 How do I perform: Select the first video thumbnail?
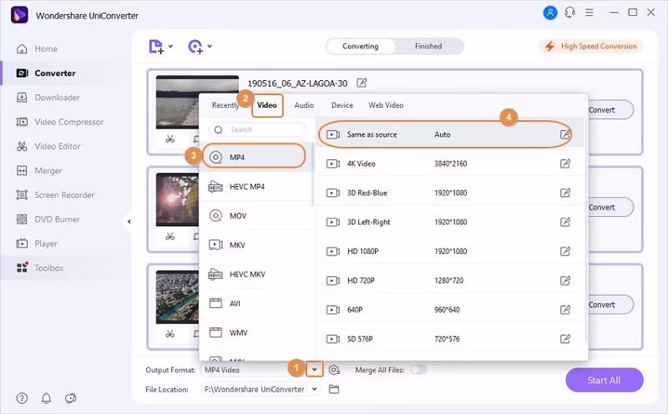[x=197, y=102]
